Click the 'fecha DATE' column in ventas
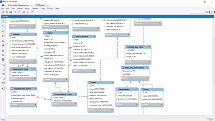Image resolution: width=215 pixels, height=121 pixels. coord(49,58)
